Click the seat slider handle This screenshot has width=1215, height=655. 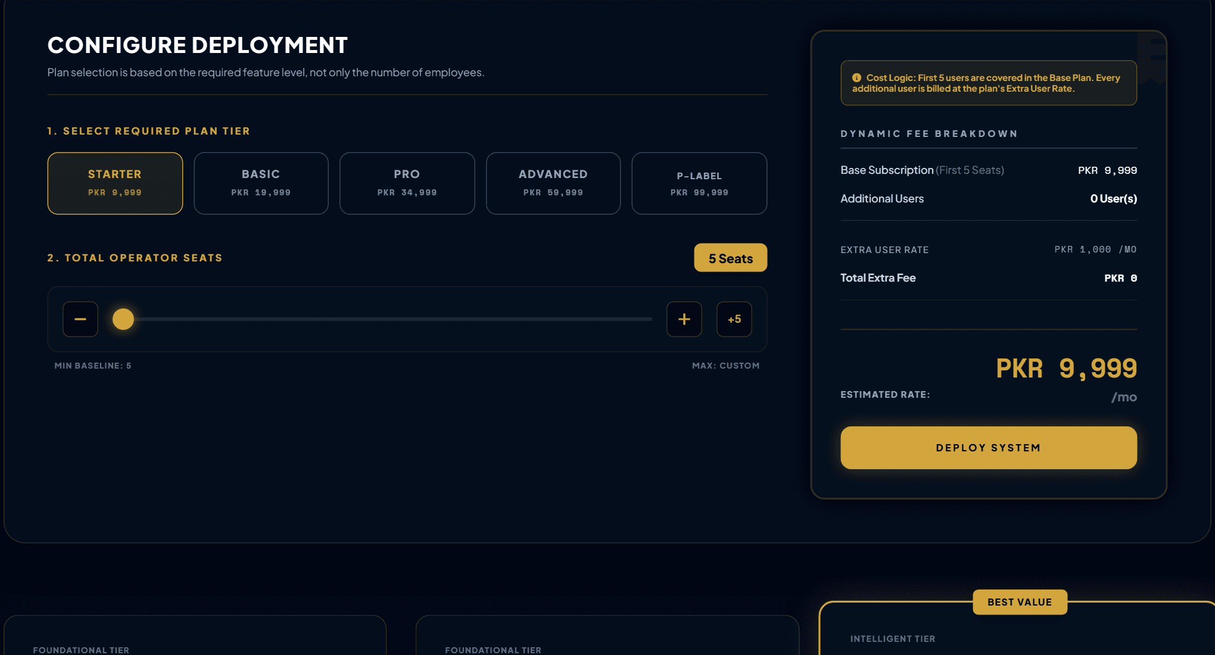(x=123, y=319)
